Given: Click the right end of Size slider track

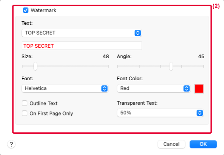Looking at the screenshot, I should [108, 66].
